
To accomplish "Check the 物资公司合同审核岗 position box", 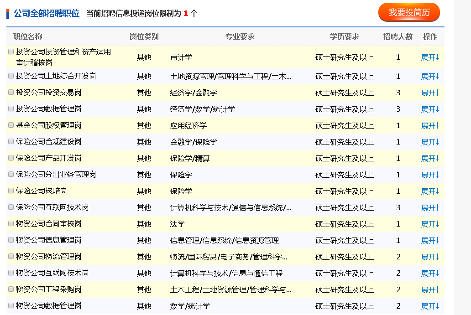I will 11,223.
